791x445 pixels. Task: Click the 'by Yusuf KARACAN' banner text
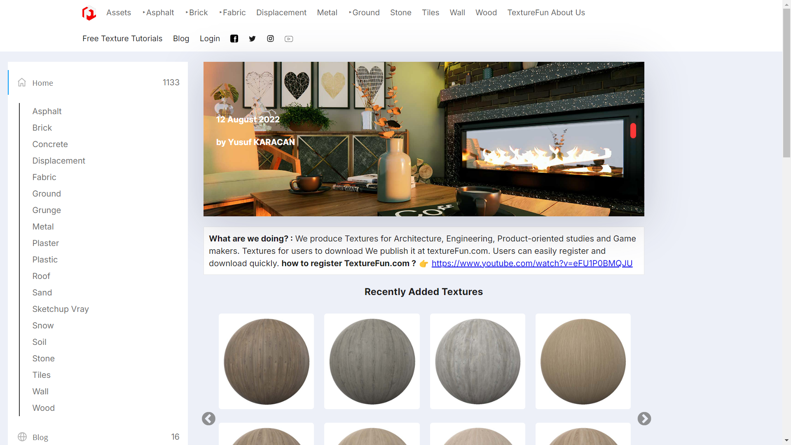click(255, 142)
